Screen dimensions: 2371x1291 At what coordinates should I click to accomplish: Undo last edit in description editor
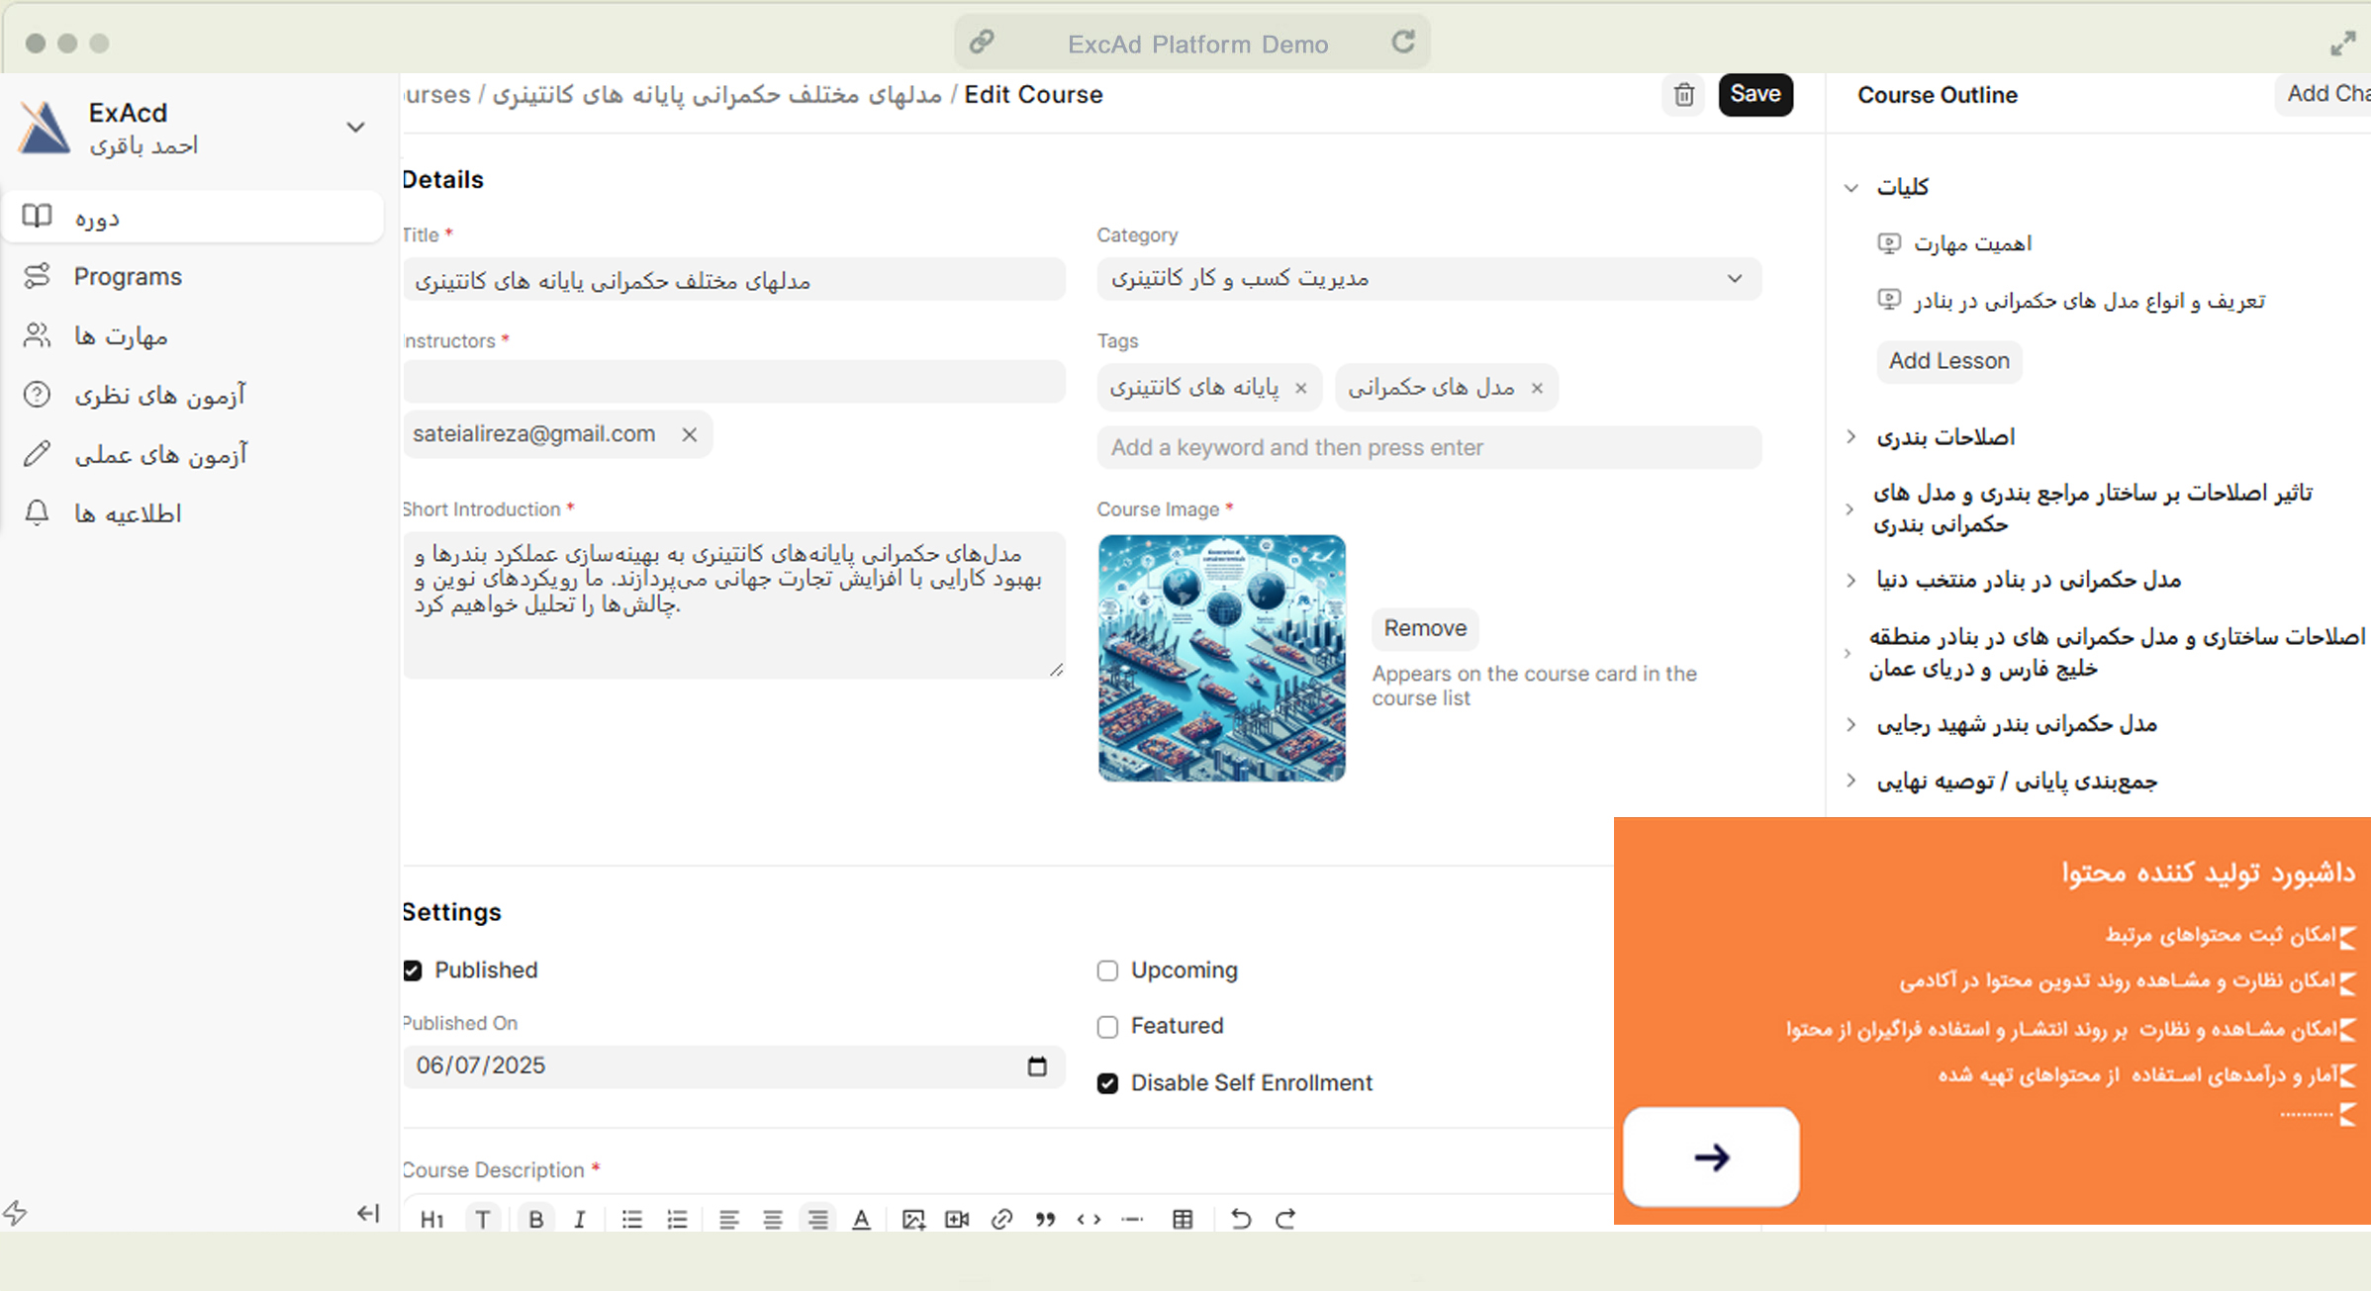tap(1241, 1219)
